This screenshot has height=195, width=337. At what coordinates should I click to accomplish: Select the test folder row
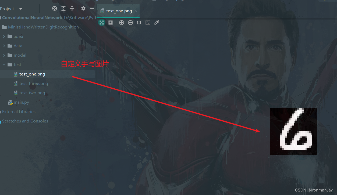[x=47, y=65]
